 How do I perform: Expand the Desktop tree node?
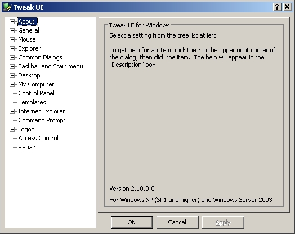[12, 75]
